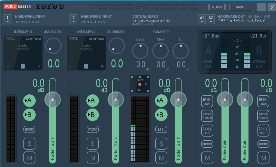The image size is (276, 167).
Task: Solo the Virtual Input strip
Action: click(x=161, y=144)
